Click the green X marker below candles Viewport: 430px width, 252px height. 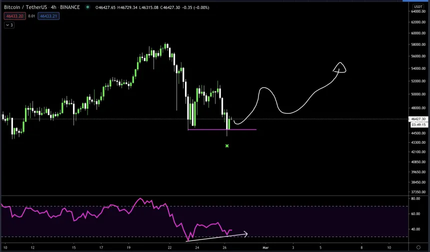tap(227, 146)
